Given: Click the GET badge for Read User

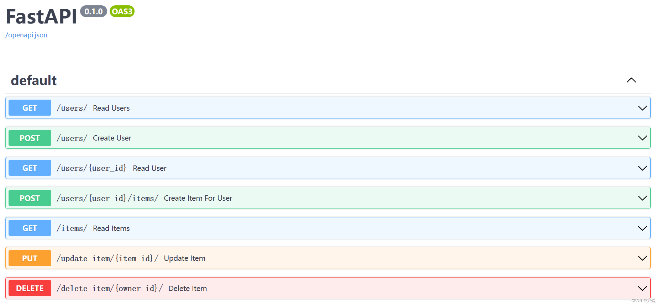Looking at the screenshot, I should (x=30, y=168).
